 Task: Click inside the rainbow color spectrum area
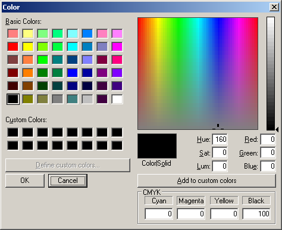pos(198,73)
